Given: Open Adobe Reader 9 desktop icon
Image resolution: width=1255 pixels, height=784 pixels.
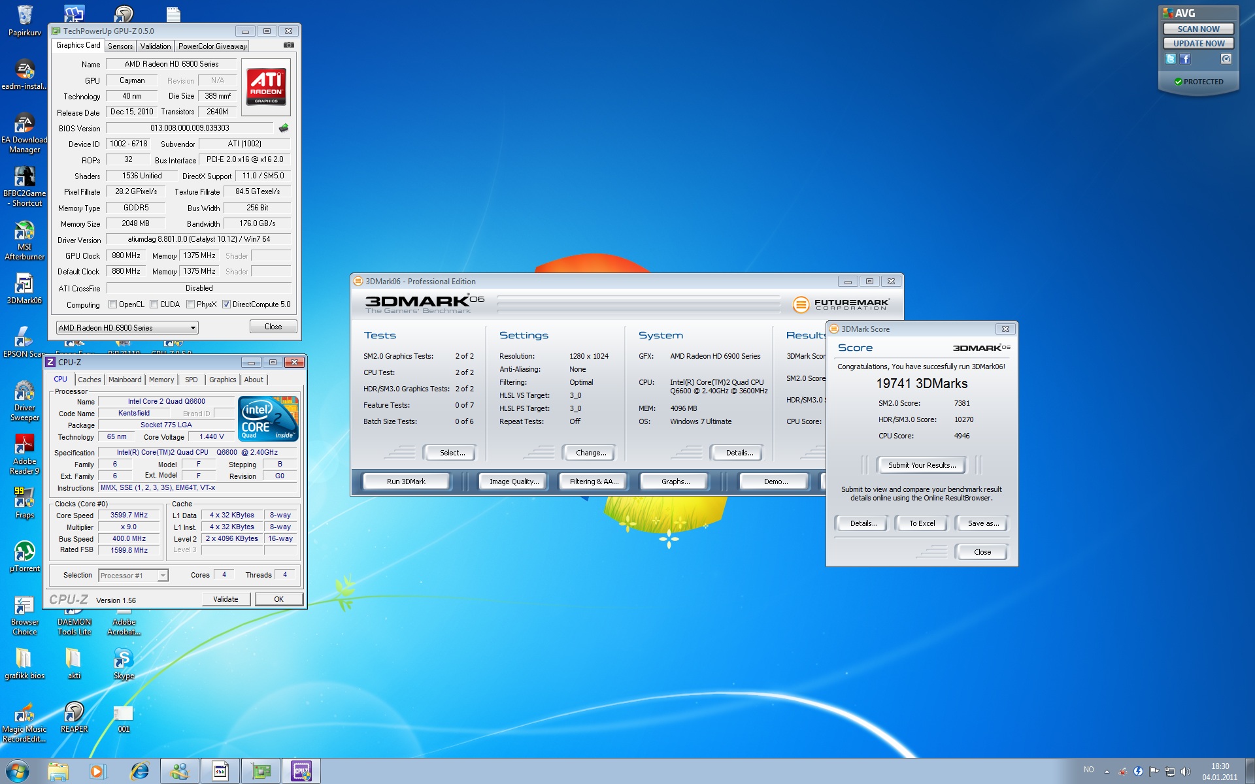Looking at the screenshot, I should [24, 455].
